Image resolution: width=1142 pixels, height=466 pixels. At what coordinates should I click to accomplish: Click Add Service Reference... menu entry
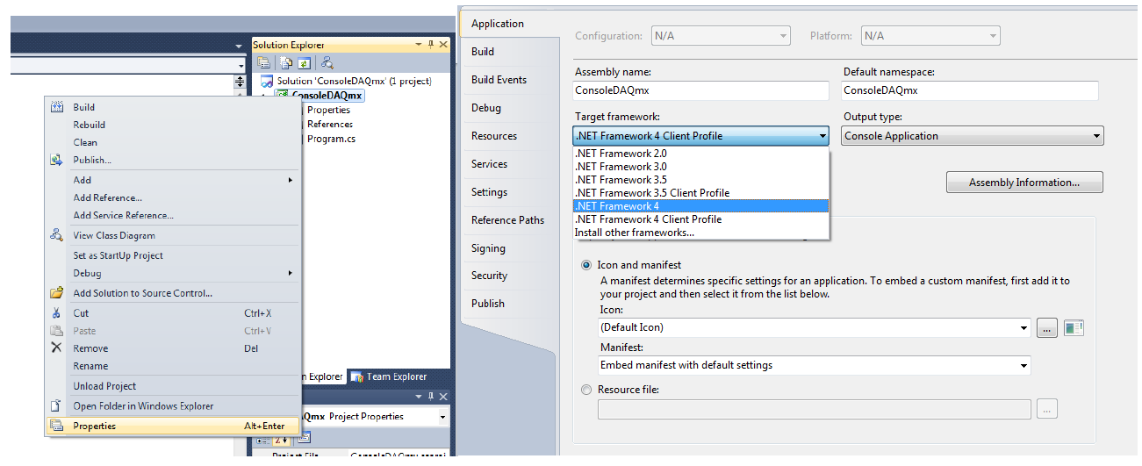coord(173,215)
